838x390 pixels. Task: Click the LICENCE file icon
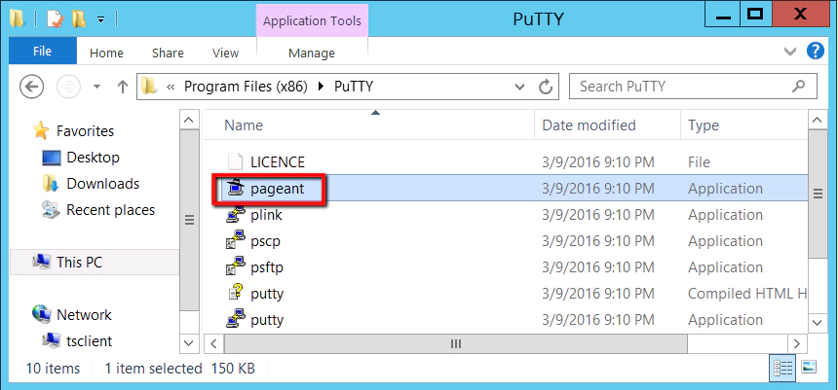pos(235,162)
